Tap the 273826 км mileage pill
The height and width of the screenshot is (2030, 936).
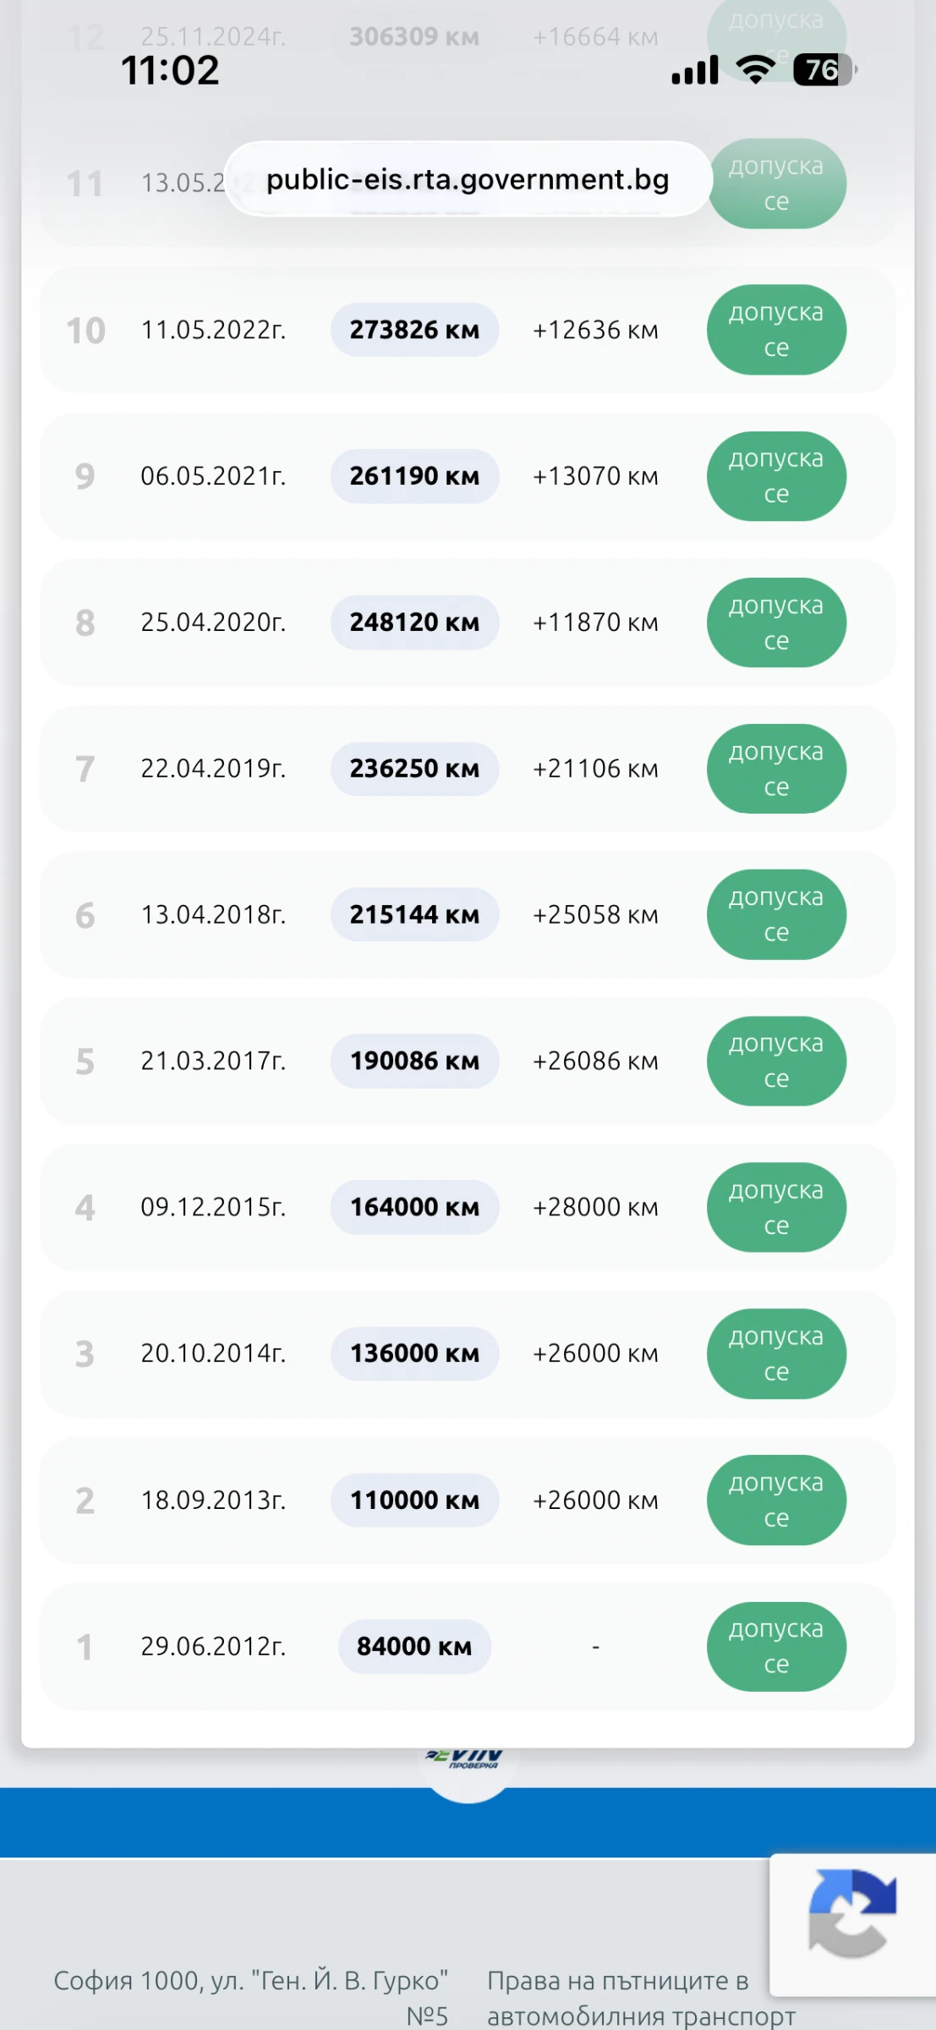tap(414, 330)
